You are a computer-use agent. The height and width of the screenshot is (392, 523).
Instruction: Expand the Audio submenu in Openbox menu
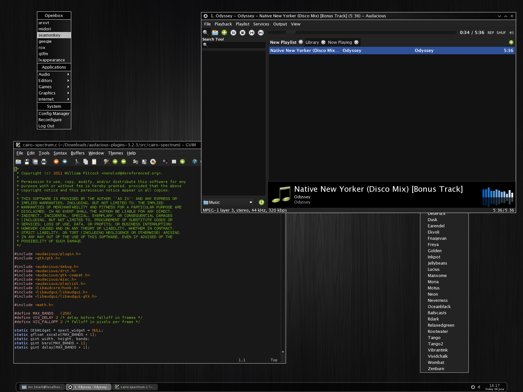pyautogui.click(x=54, y=74)
